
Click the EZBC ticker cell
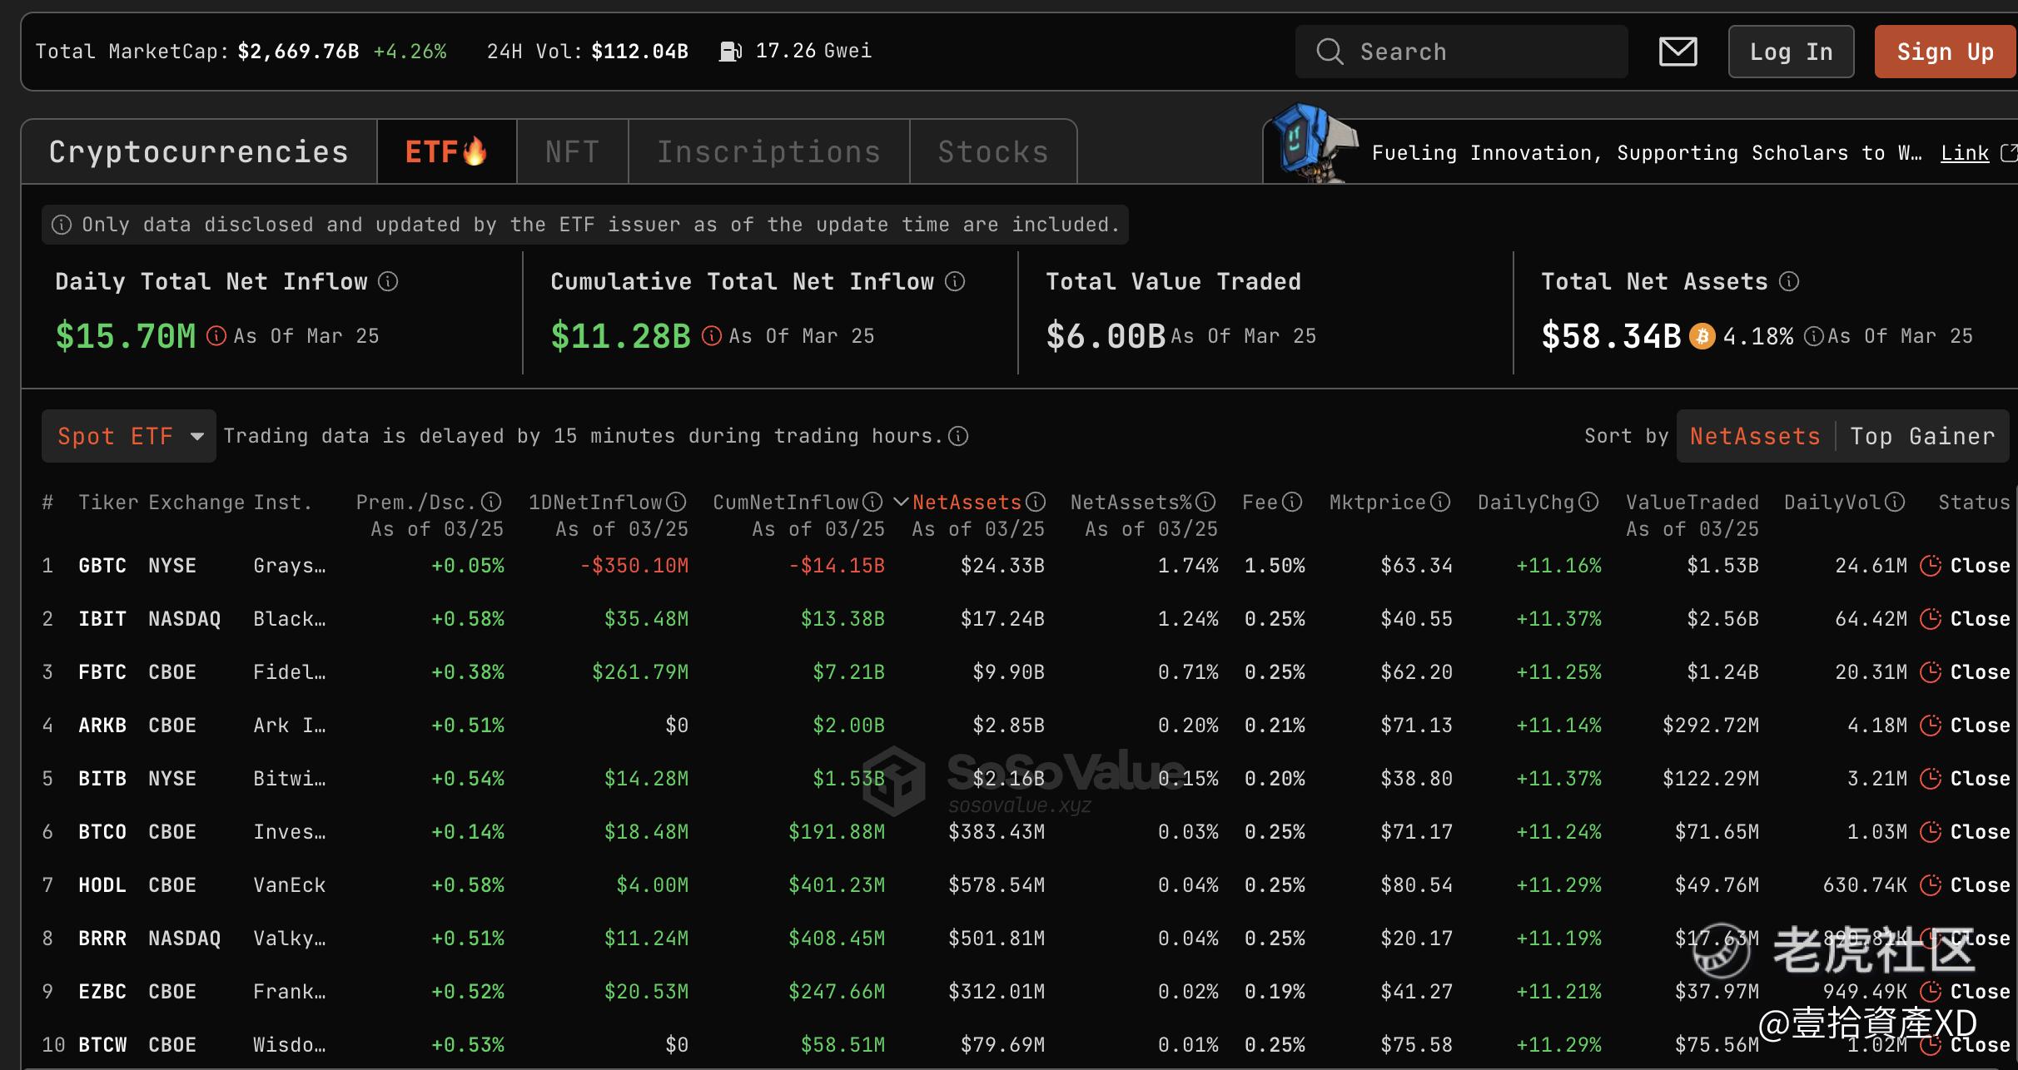coord(102,992)
